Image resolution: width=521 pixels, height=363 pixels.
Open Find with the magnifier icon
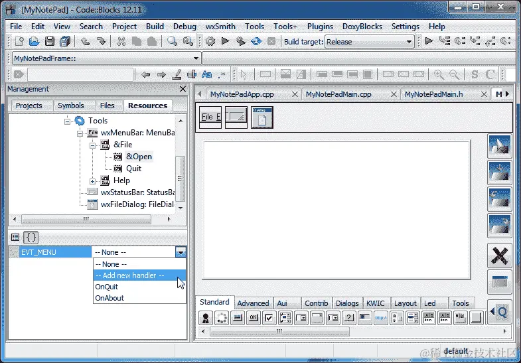[172, 42]
